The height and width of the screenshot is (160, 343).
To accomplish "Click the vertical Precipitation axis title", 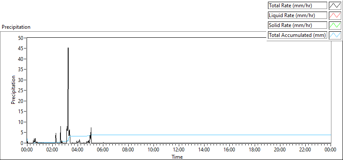I will coord(13,90).
